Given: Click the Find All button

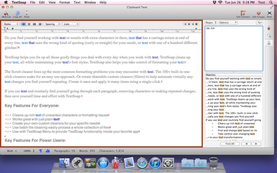Looking at the screenshot, I should (x=230, y=144).
